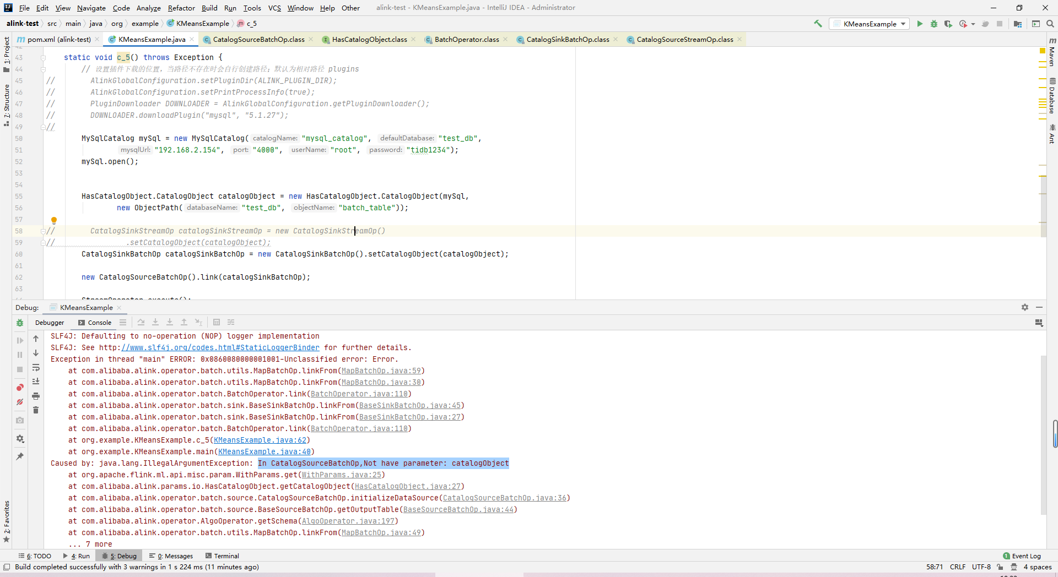Click the camera thread dump icon
Image resolution: width=1058 pixels, height=577 pixels.
click(20, 420)
